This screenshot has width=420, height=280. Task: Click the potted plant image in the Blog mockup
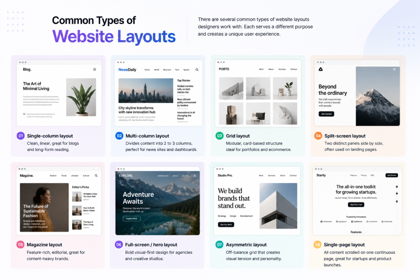coord(81,97)
